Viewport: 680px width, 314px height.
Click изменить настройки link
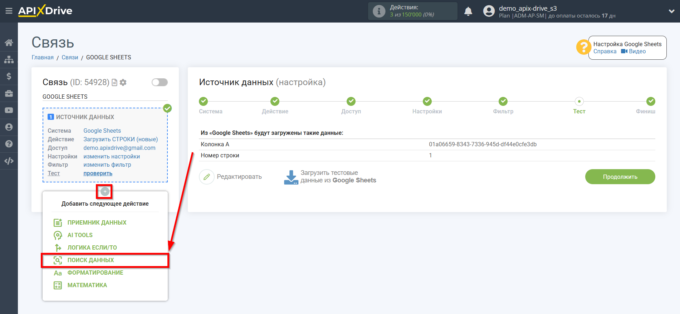(112, 157)
